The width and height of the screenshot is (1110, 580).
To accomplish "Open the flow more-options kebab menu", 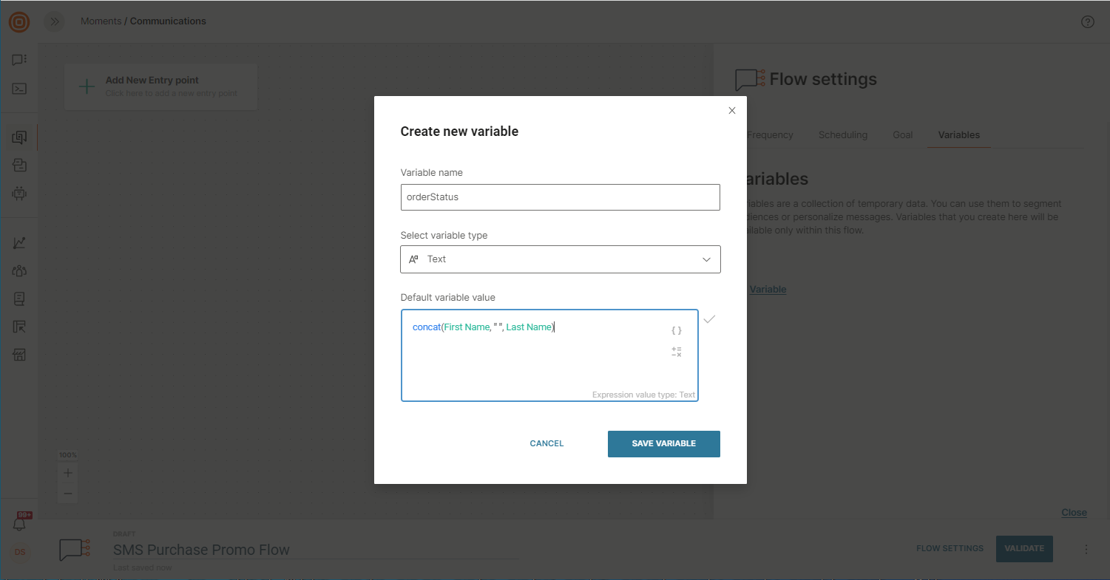I will (x=1086, y=549).
